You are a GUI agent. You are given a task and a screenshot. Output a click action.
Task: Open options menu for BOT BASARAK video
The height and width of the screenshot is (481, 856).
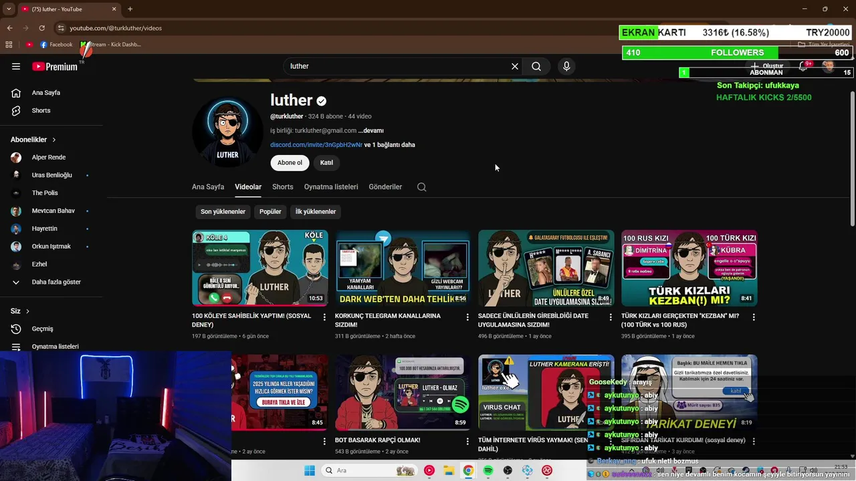click(467, 442)
